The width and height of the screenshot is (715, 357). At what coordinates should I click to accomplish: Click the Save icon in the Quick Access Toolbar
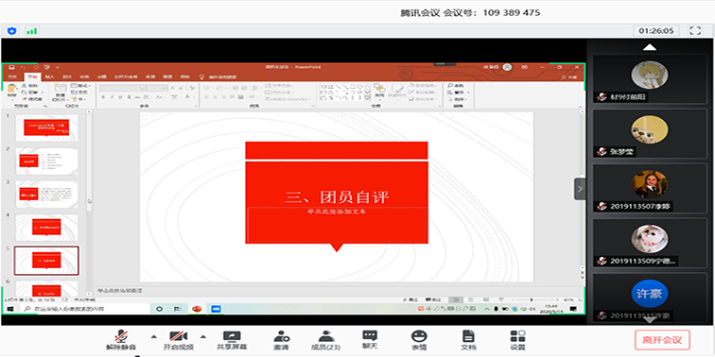(12, 67)
